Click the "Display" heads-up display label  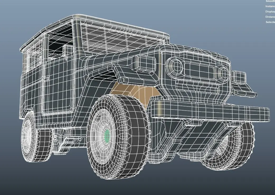coord(270,12)
